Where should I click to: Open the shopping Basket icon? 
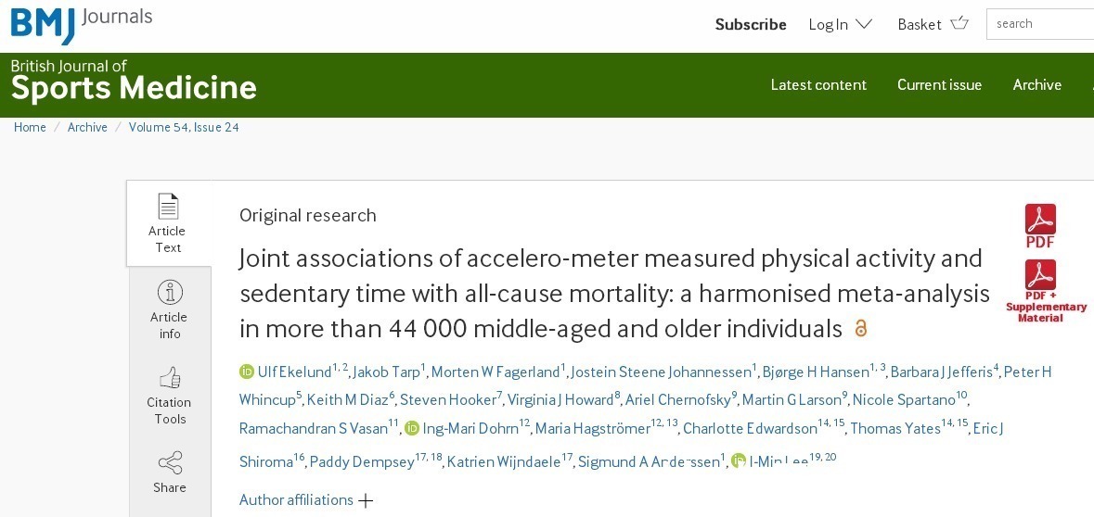[959, 24]
